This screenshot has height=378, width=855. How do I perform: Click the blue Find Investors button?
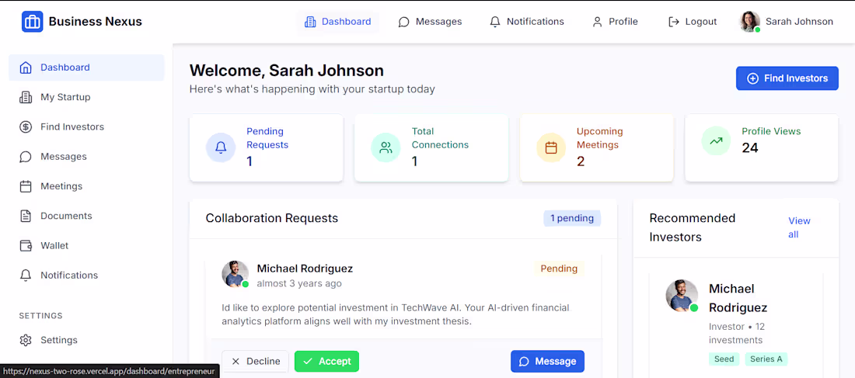pyautogui.click(x=787, y=78)
